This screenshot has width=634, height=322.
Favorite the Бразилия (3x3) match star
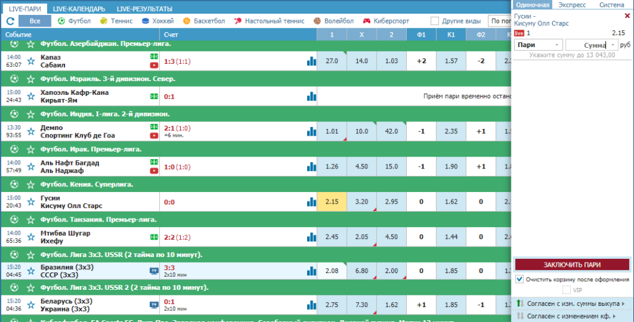(x=31, y=271)
